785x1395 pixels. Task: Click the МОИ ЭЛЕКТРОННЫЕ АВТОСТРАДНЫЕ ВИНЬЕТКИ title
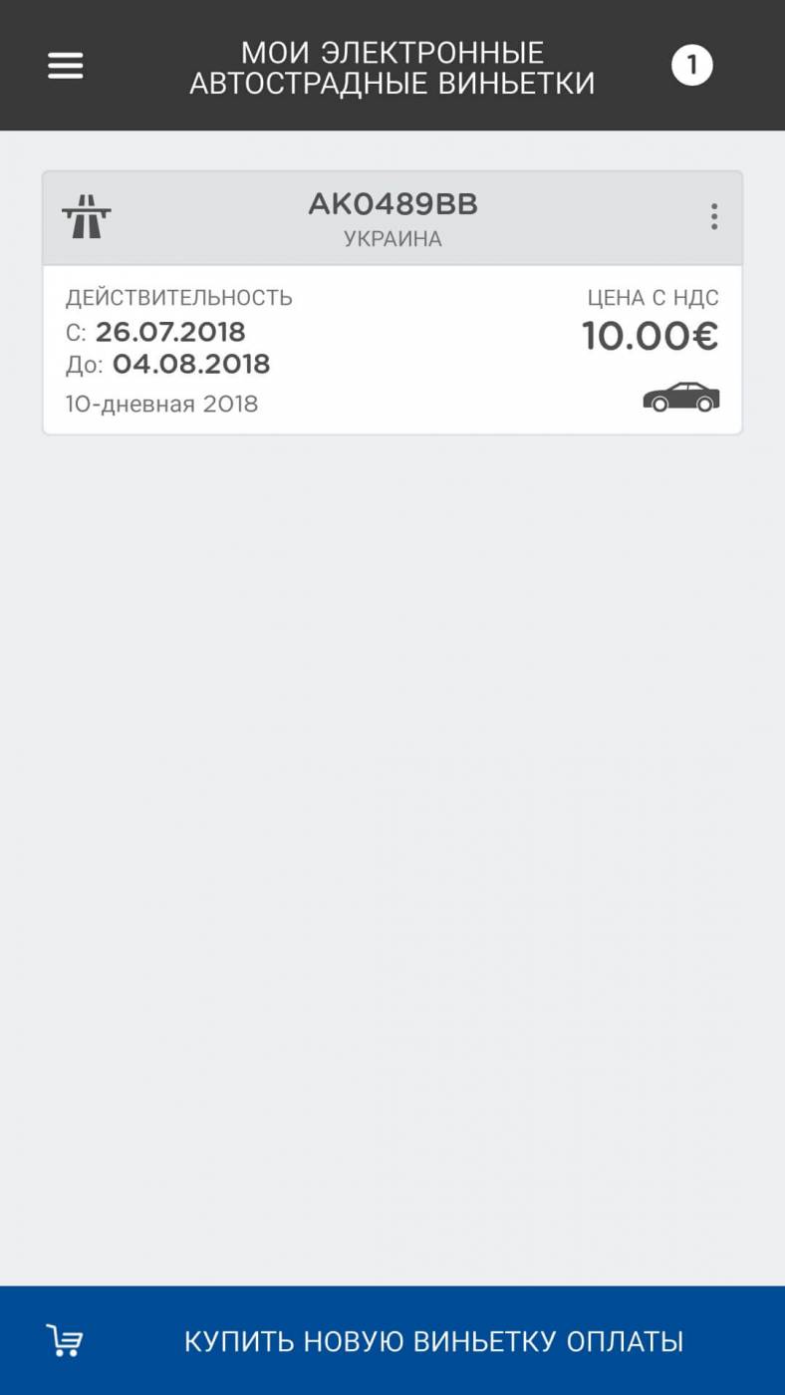click(392, 67)
